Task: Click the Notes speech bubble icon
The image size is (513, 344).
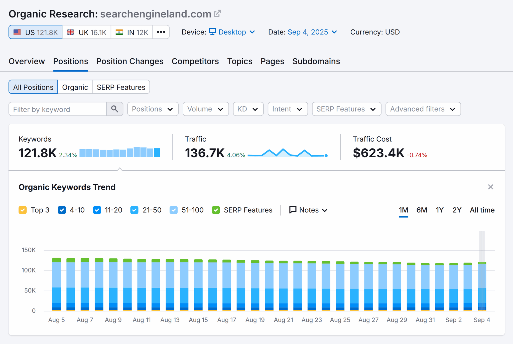Action: [293, 210]
